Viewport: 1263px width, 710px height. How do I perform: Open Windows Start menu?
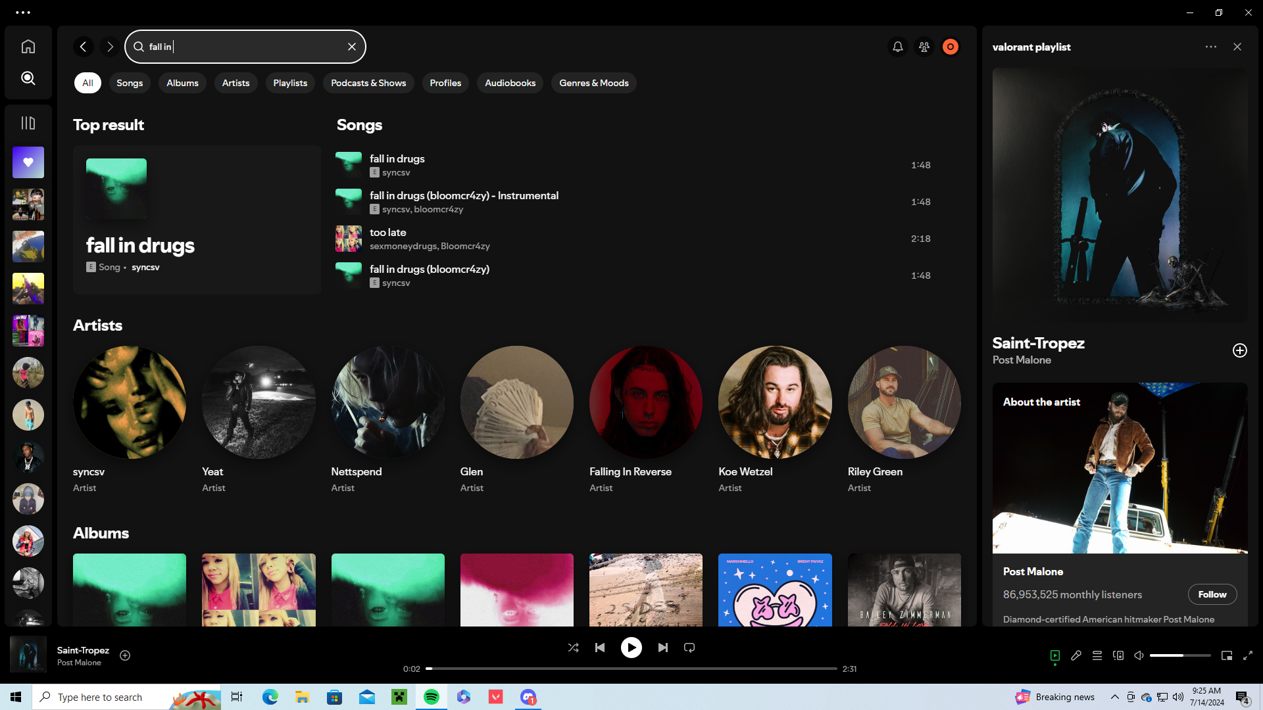coord(16,697)
